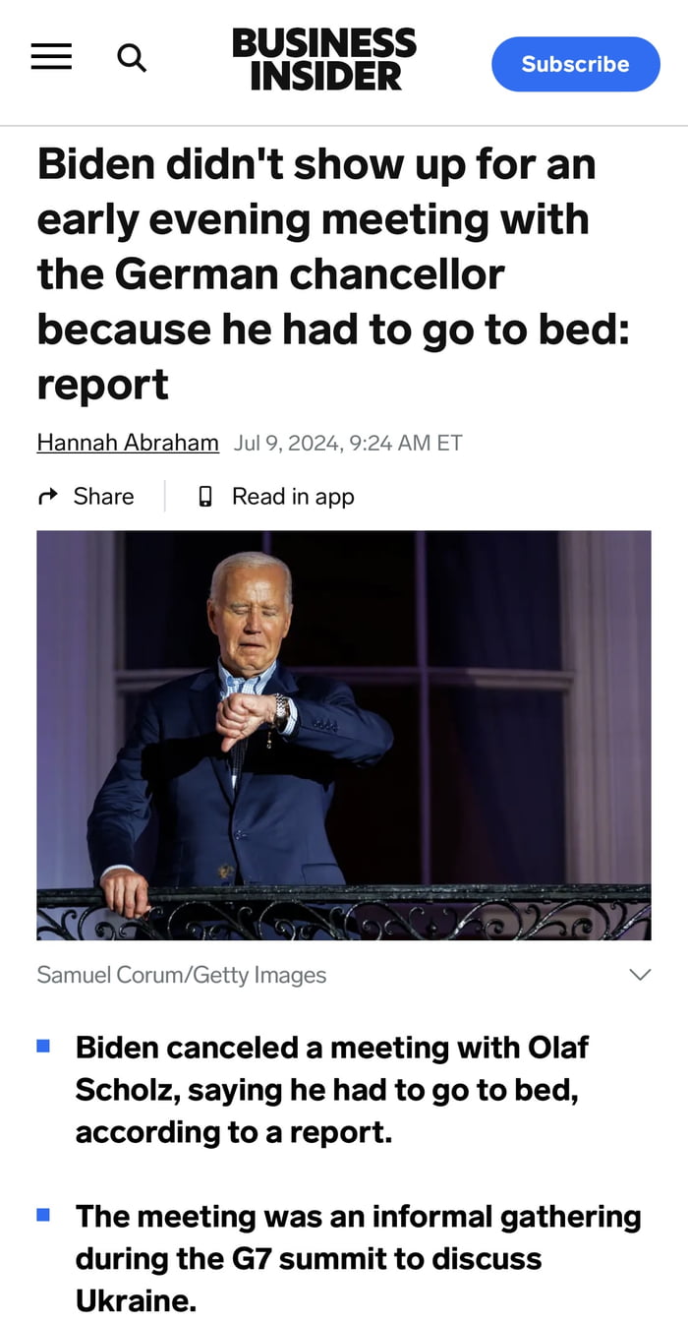Expand the photo caption chevron
Screen dimensions: 688x1323
click(x=640, y=975)
